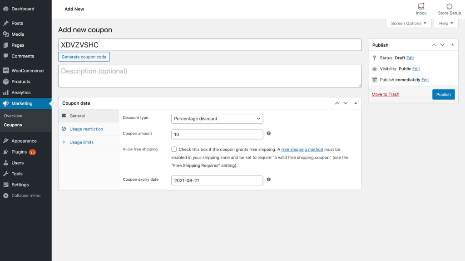The height and width of the screenshot is (261, 465).
Task: Click the help icon beside Coupon amount
Action: tap(269, 134)
